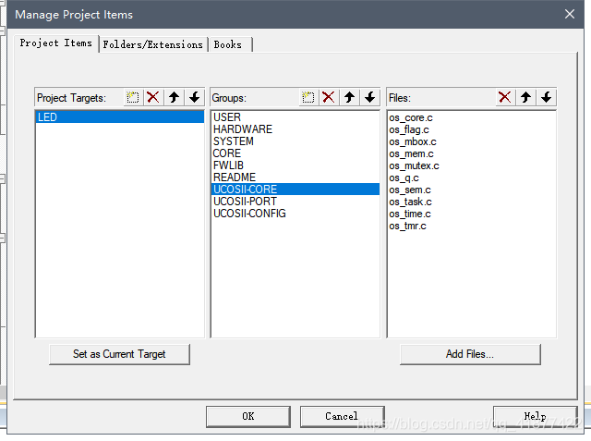Move project target up
This screenshot has width=591, height=441.
pos(174,98)
